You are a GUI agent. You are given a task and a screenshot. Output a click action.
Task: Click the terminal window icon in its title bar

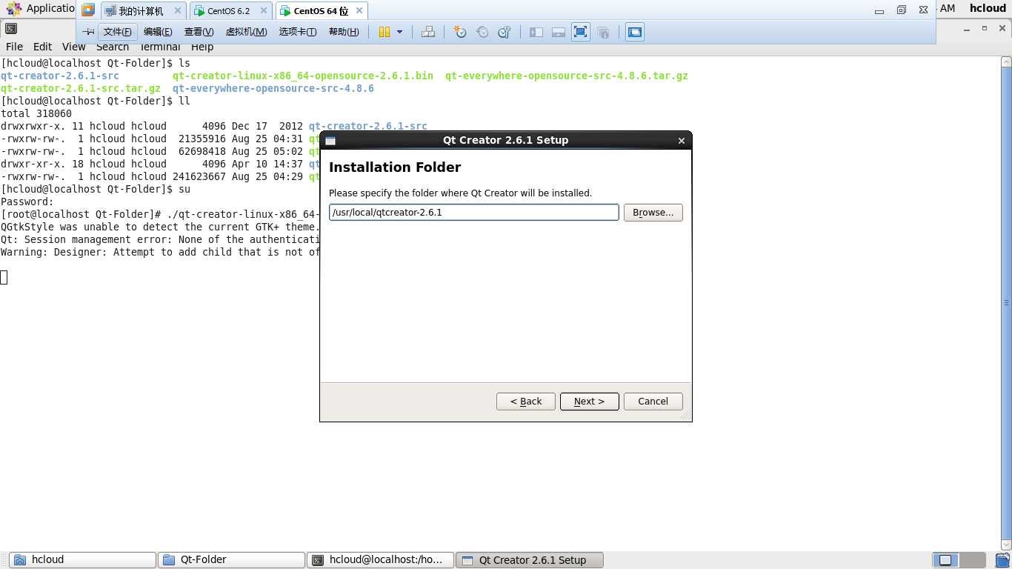pyautogui.click(x=10, y=29)
